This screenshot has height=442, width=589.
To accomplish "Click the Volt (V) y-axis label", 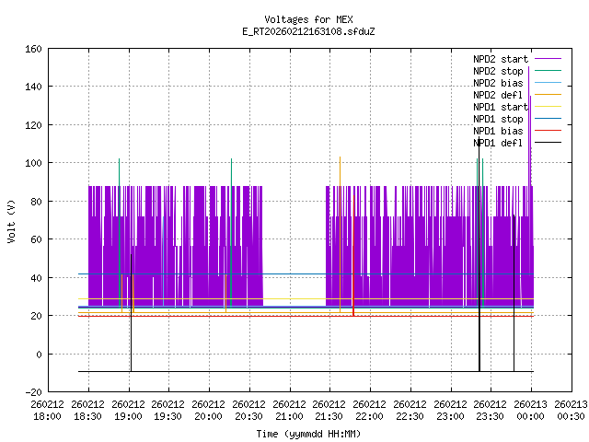I will coord(11,221).
